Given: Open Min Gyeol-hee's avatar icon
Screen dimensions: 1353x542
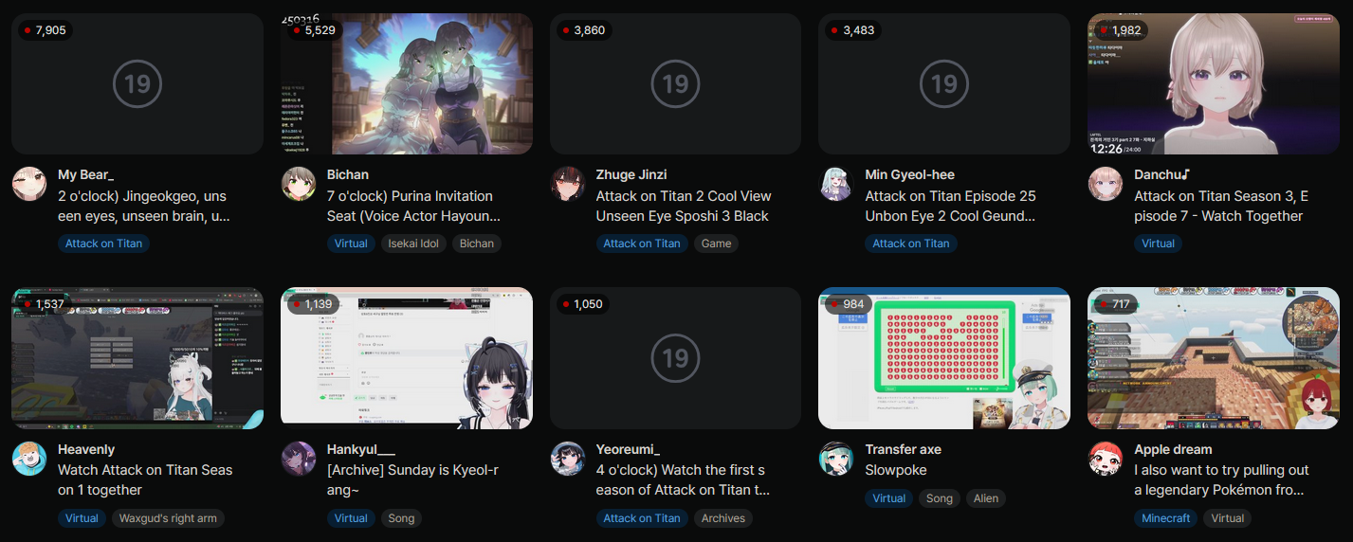Looking at the screenshot, I should click(x=836, y=184).
